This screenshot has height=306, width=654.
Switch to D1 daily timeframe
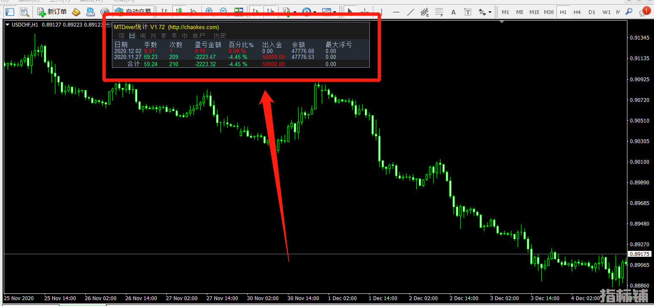[592, 12]
